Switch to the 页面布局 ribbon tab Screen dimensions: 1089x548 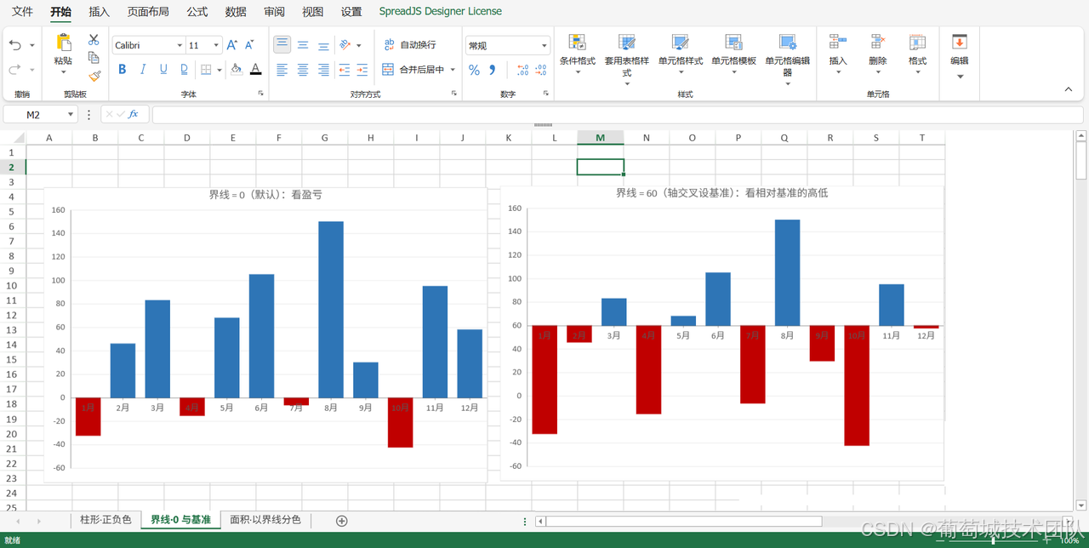click(148, 12)
